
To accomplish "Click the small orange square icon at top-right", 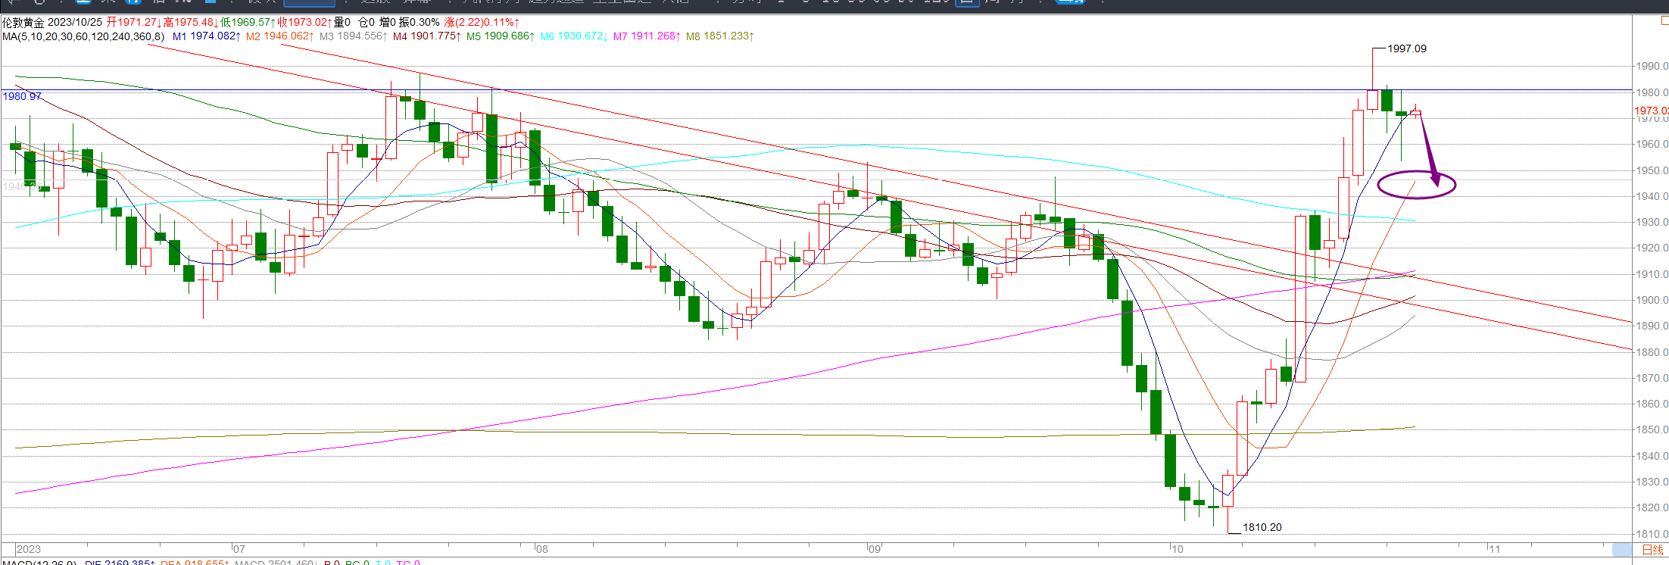I will coord(1664,21).
